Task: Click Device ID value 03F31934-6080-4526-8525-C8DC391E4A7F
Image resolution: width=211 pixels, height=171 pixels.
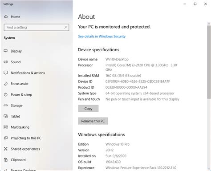Action: point(138,81)
